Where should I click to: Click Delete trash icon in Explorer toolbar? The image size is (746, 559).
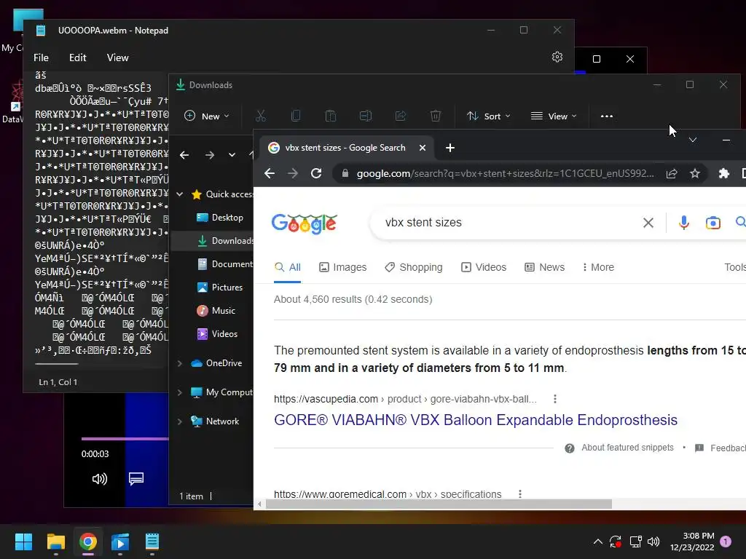[436, 116]
